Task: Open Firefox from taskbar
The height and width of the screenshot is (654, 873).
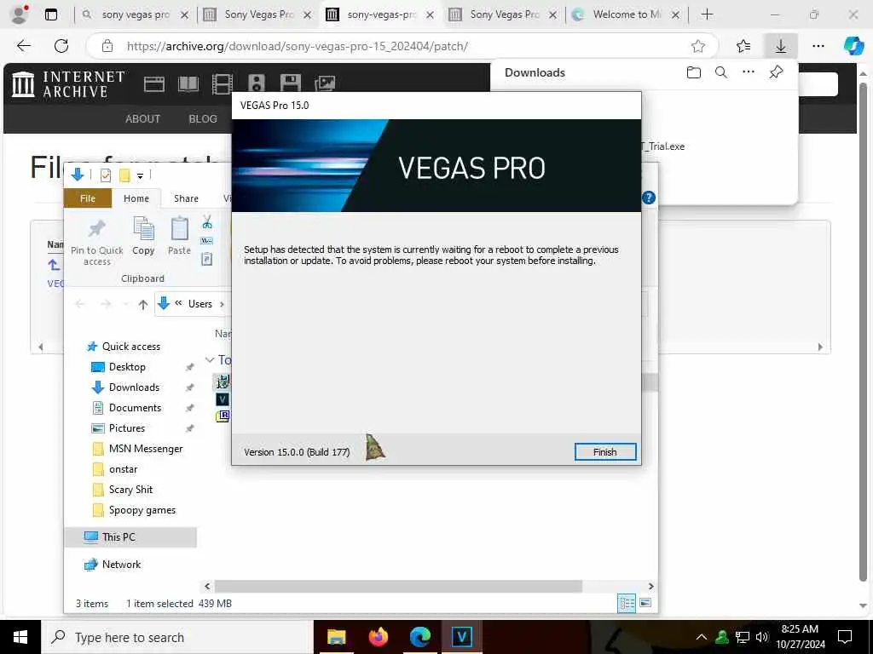Action: click(x=379, y=637)
